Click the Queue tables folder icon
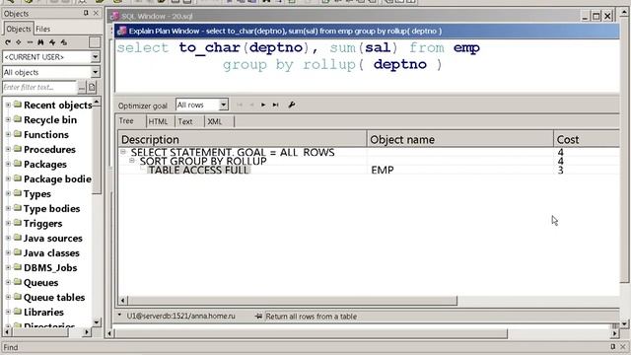Image resolution: width=631 pixels, height=355 pixels. tap(18, 297)
